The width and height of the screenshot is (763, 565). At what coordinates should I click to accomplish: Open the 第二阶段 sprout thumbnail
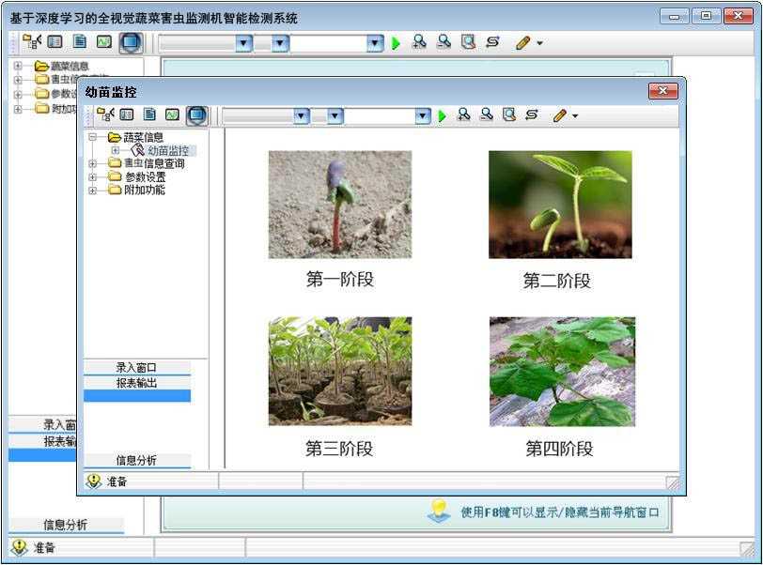point(560,205)
